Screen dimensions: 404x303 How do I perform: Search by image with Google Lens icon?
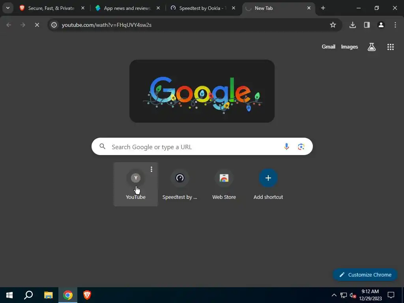(x=301, y=147)
